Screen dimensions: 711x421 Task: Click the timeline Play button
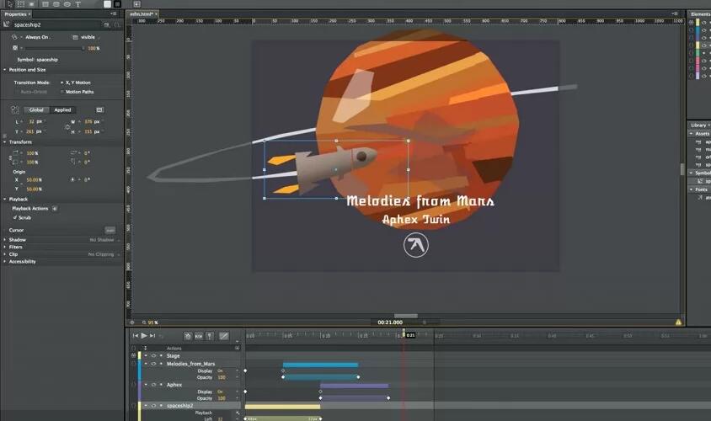(x=144, y=335)
